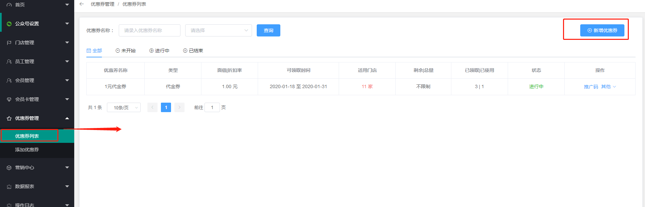The image size is (645, 207).
Task: Click the 查询 search button
Action: pos(269,30)
